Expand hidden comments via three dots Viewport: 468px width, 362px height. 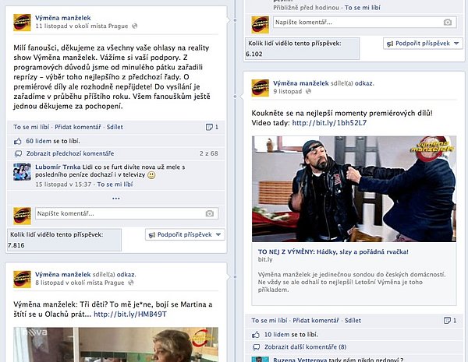point(116,199)
